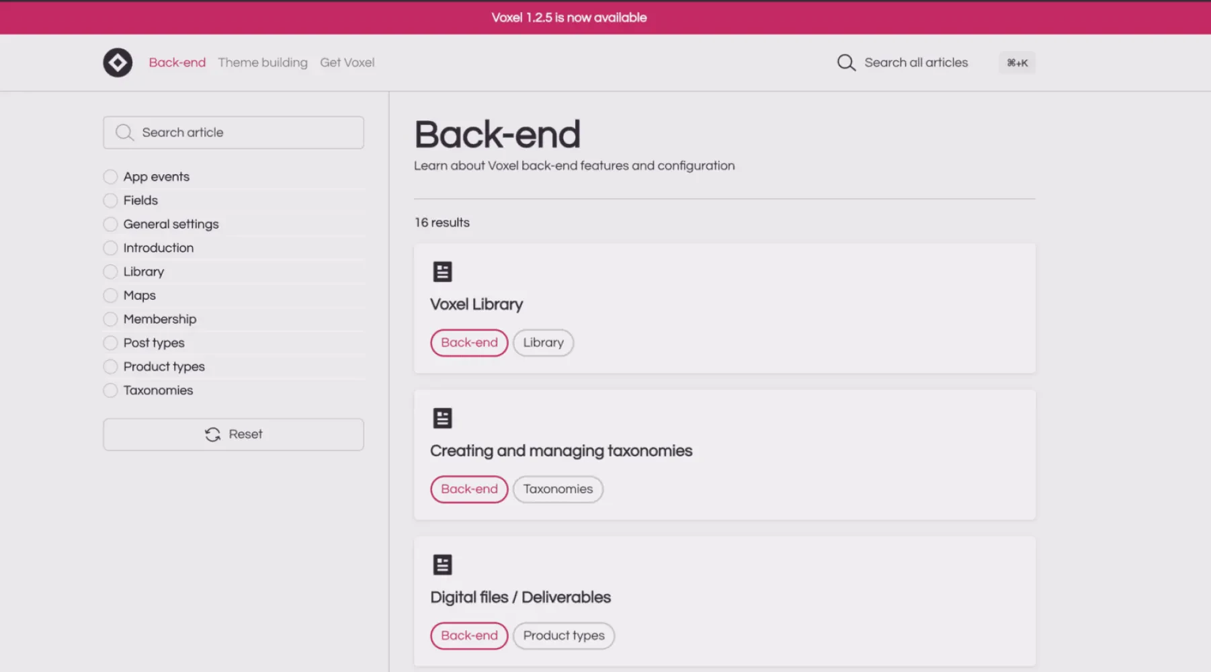Click the document icon on Voxel Library card
This screenshot has height=672, width=1211.
442,271
